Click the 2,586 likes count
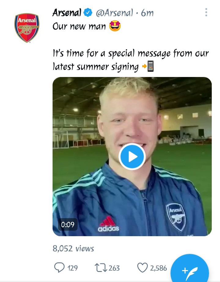 (159, 268)
